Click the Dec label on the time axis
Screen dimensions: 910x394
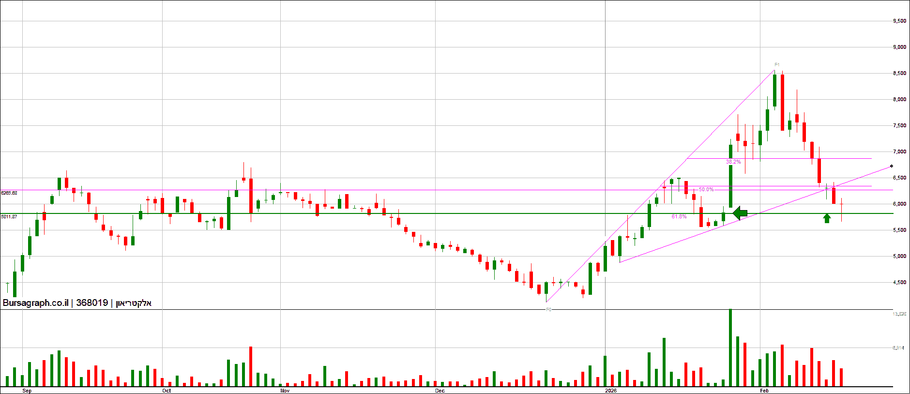coord(440,391)
